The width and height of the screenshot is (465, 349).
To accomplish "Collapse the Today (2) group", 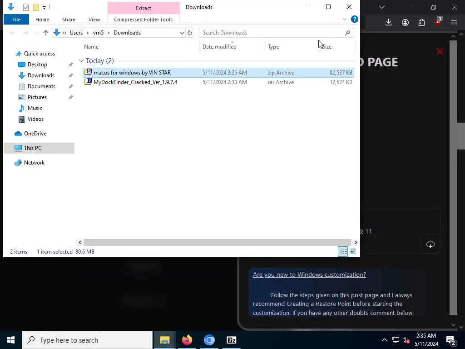I will tap(81, 61).
